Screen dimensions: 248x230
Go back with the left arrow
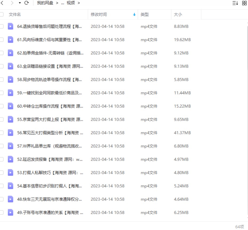click(2, 3)
